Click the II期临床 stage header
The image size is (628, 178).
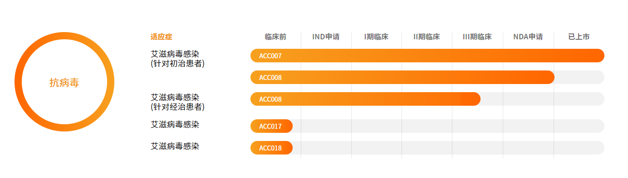[x=427, y=37]
